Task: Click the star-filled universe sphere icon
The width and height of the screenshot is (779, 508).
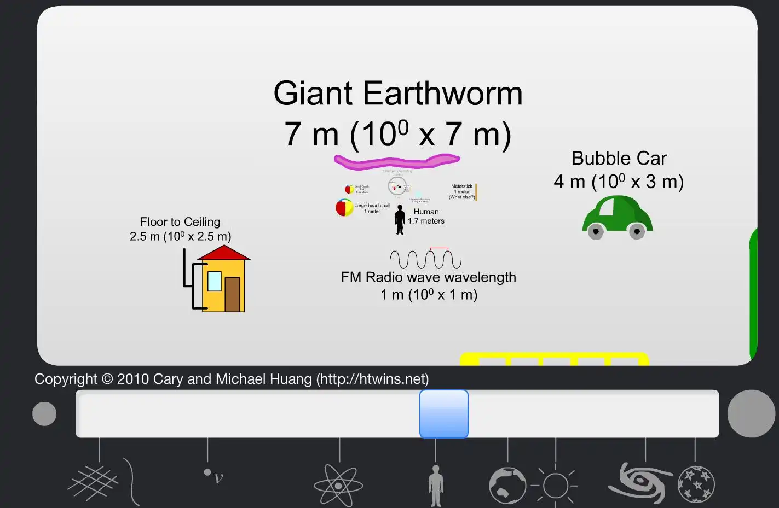Action: (x=696, y=484)
